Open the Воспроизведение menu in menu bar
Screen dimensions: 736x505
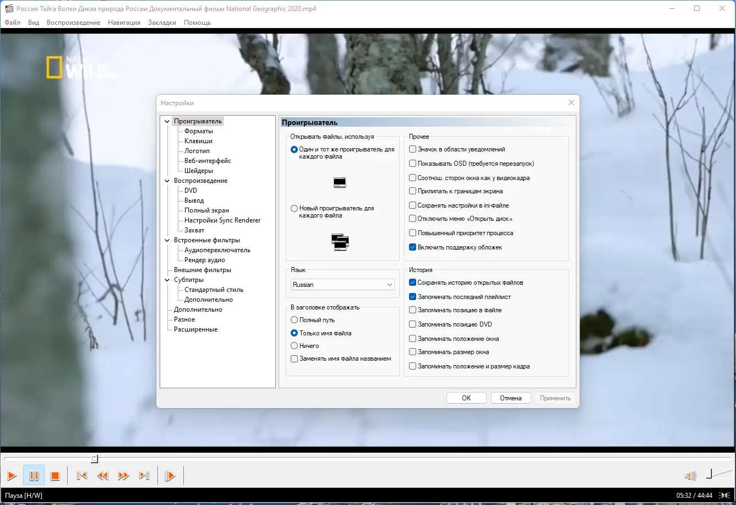(x=74, y=23)
